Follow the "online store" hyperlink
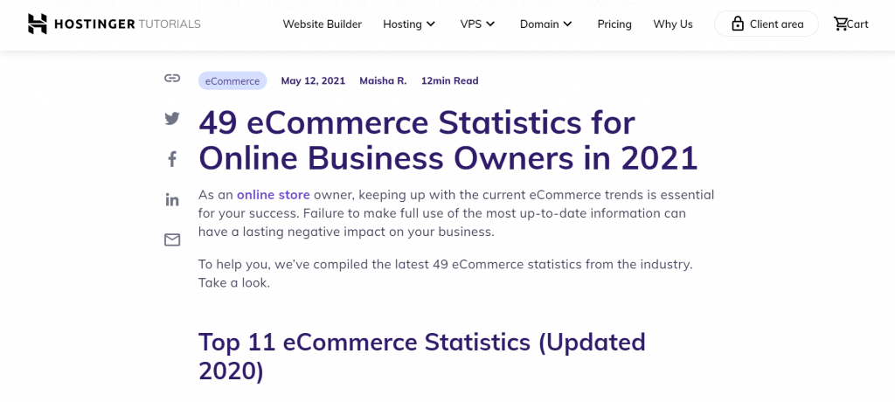Screen dimensions: 895x402 pyautogui.click(x=273, y=194)
